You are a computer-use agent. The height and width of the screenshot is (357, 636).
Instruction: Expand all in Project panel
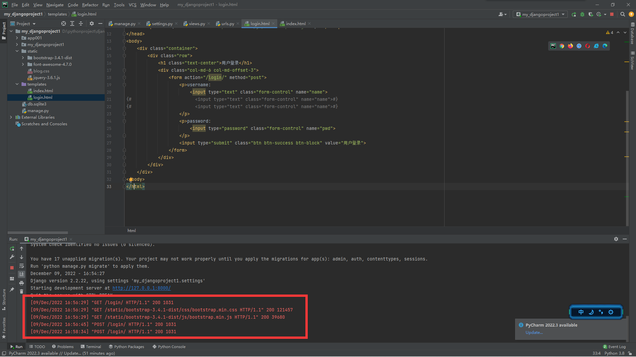72,23
